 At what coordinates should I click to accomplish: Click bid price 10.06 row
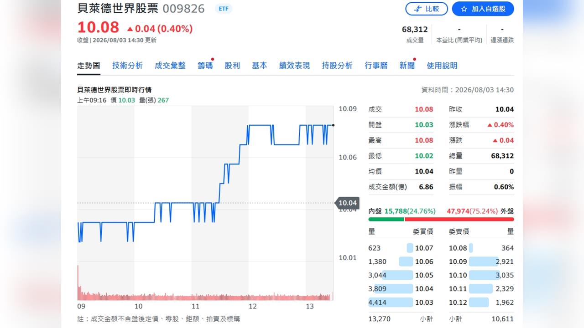click(401, 261)
